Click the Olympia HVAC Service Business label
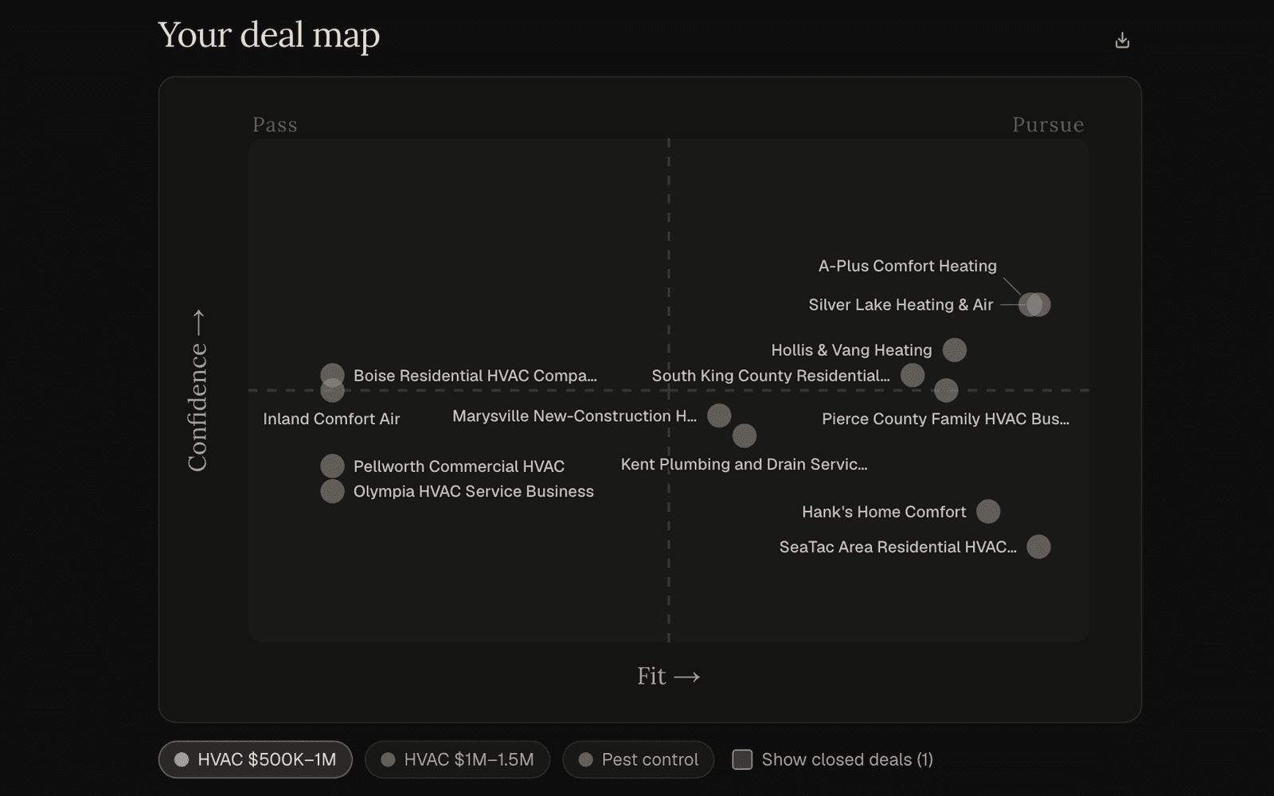 [474, 492]
